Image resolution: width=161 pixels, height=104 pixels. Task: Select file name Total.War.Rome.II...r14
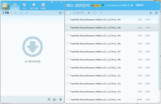click(95, 100)
